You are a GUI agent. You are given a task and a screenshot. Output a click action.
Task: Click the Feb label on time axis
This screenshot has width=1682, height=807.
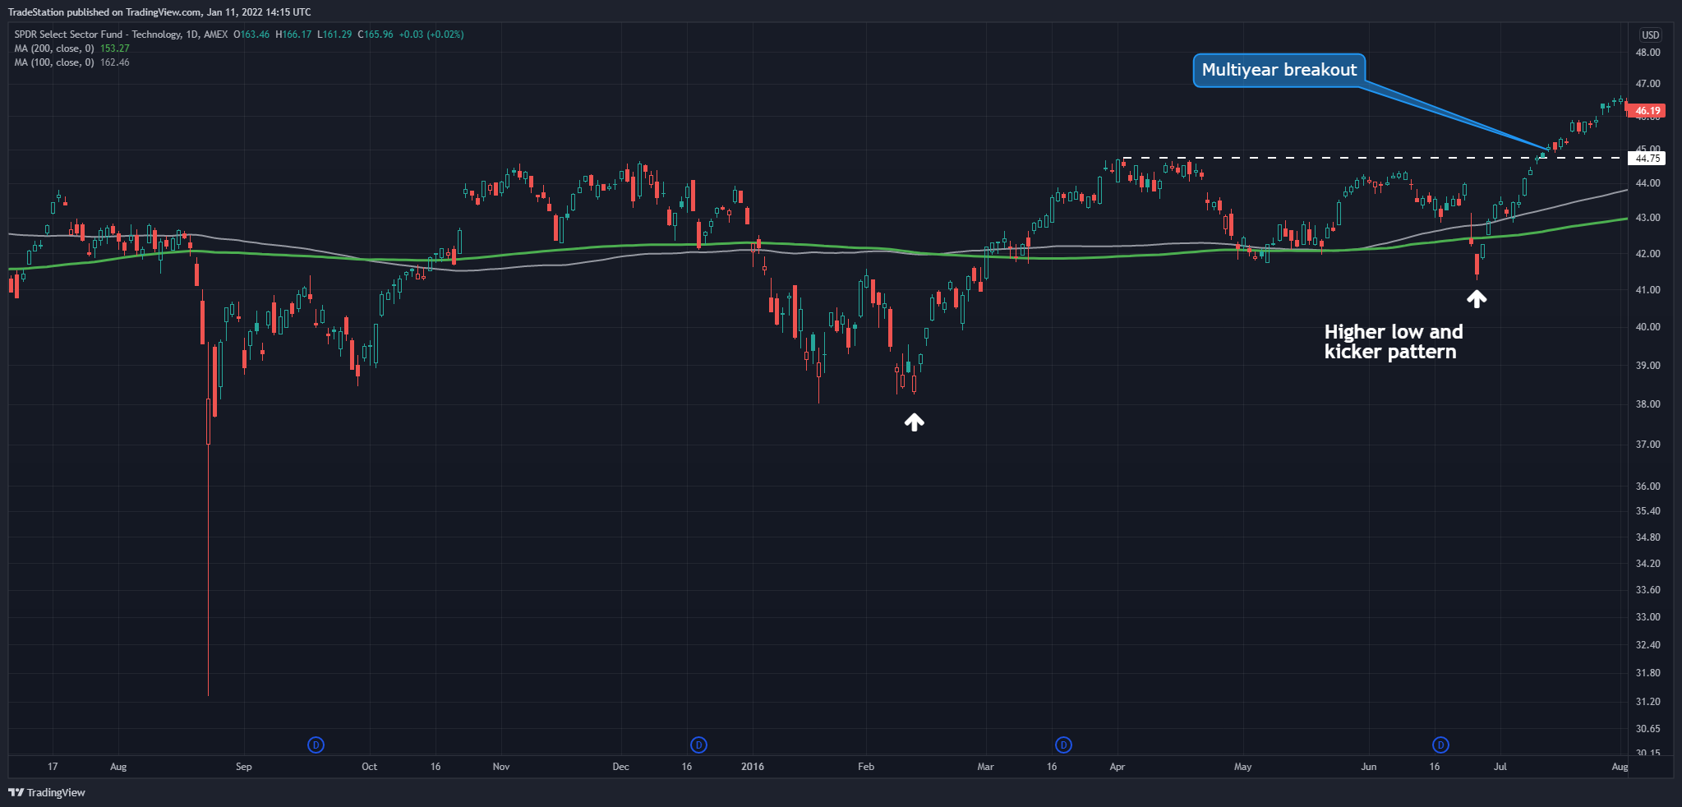pos(865,767)
